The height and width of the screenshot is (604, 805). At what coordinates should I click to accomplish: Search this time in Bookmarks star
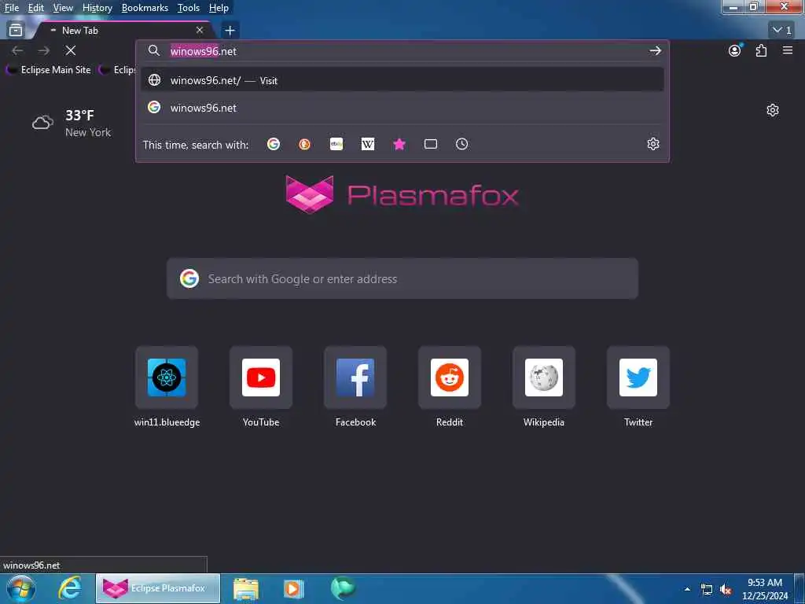399,145
